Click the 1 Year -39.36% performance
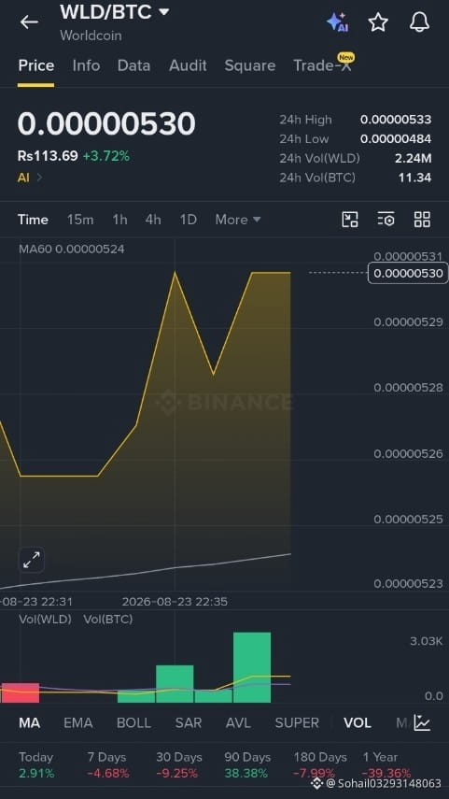The width and height of the screenshot is (449, 799). 386,764
